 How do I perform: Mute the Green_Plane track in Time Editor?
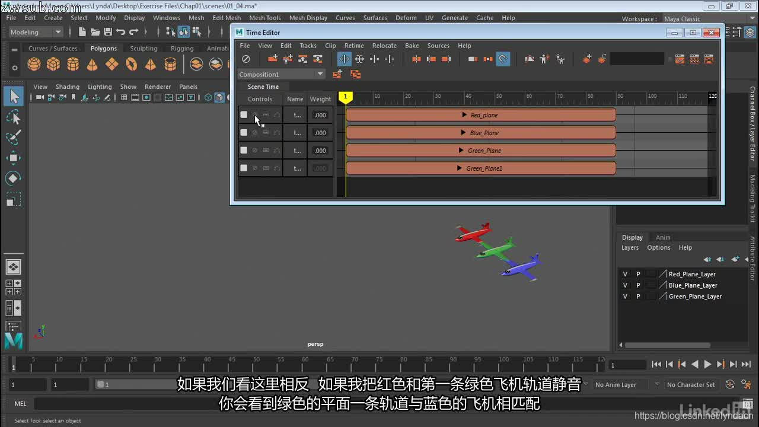coord(254,150)
